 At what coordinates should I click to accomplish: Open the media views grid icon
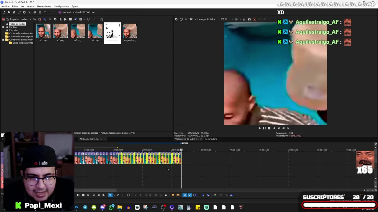[81, 19]
